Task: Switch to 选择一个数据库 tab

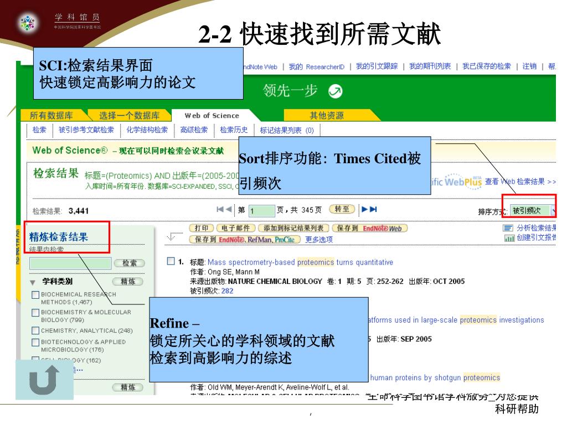Action: coord(129,116)
